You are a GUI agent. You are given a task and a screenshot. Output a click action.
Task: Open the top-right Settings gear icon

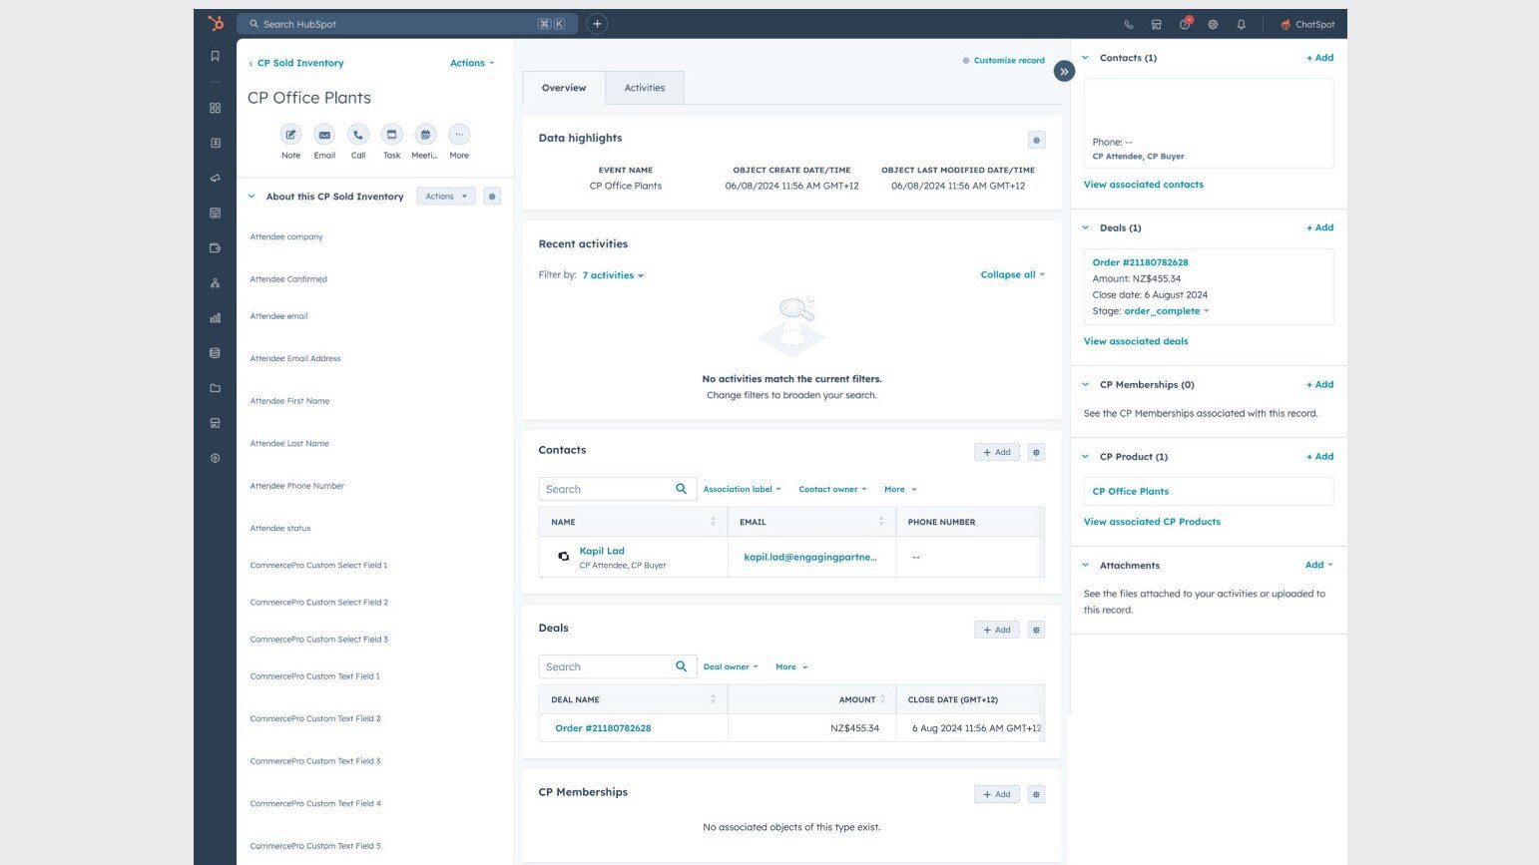click(1213, 24)
